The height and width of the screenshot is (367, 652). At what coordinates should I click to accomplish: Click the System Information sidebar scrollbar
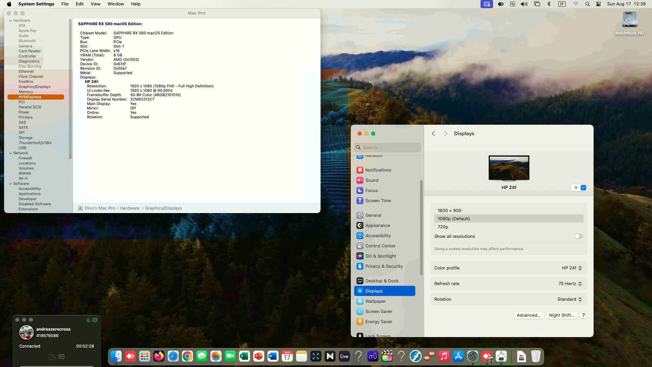point(70,89)
